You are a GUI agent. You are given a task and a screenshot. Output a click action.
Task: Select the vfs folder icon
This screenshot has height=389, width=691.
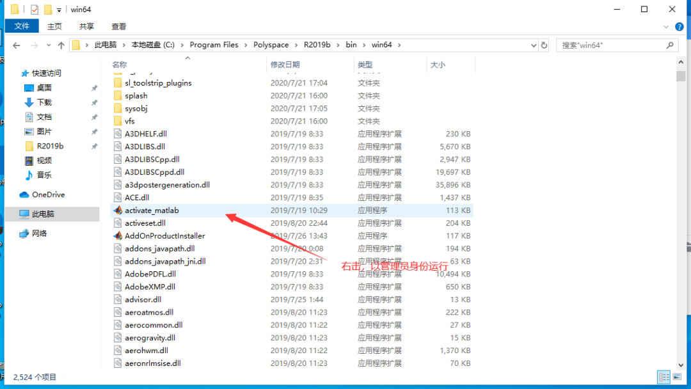click(x=118, y=121)
